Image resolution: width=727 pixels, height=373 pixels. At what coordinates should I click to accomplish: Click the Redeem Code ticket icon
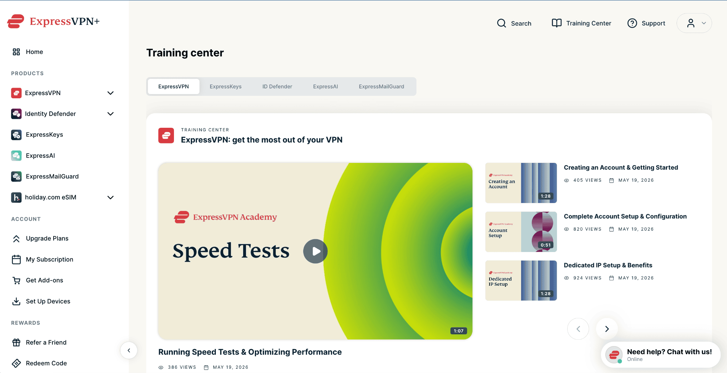point(16,363)
